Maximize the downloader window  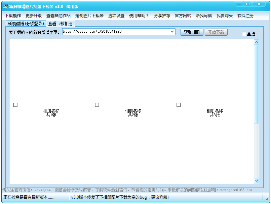pyautogui.click(x=248, y=4)
